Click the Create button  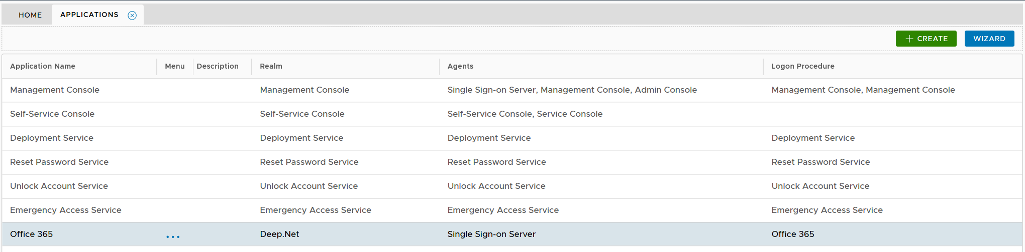point(926,39)
